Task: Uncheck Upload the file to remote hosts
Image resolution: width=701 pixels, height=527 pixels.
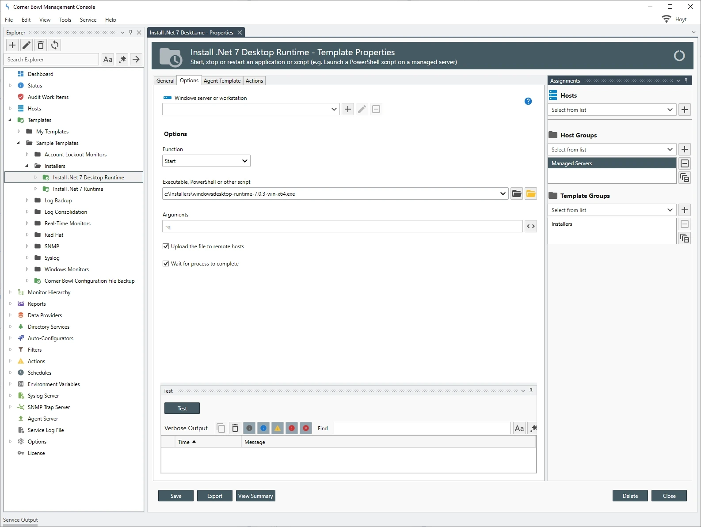Action: [166, 246]
